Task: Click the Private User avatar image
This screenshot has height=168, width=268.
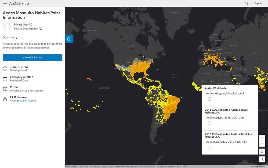Action: (7, 26)
